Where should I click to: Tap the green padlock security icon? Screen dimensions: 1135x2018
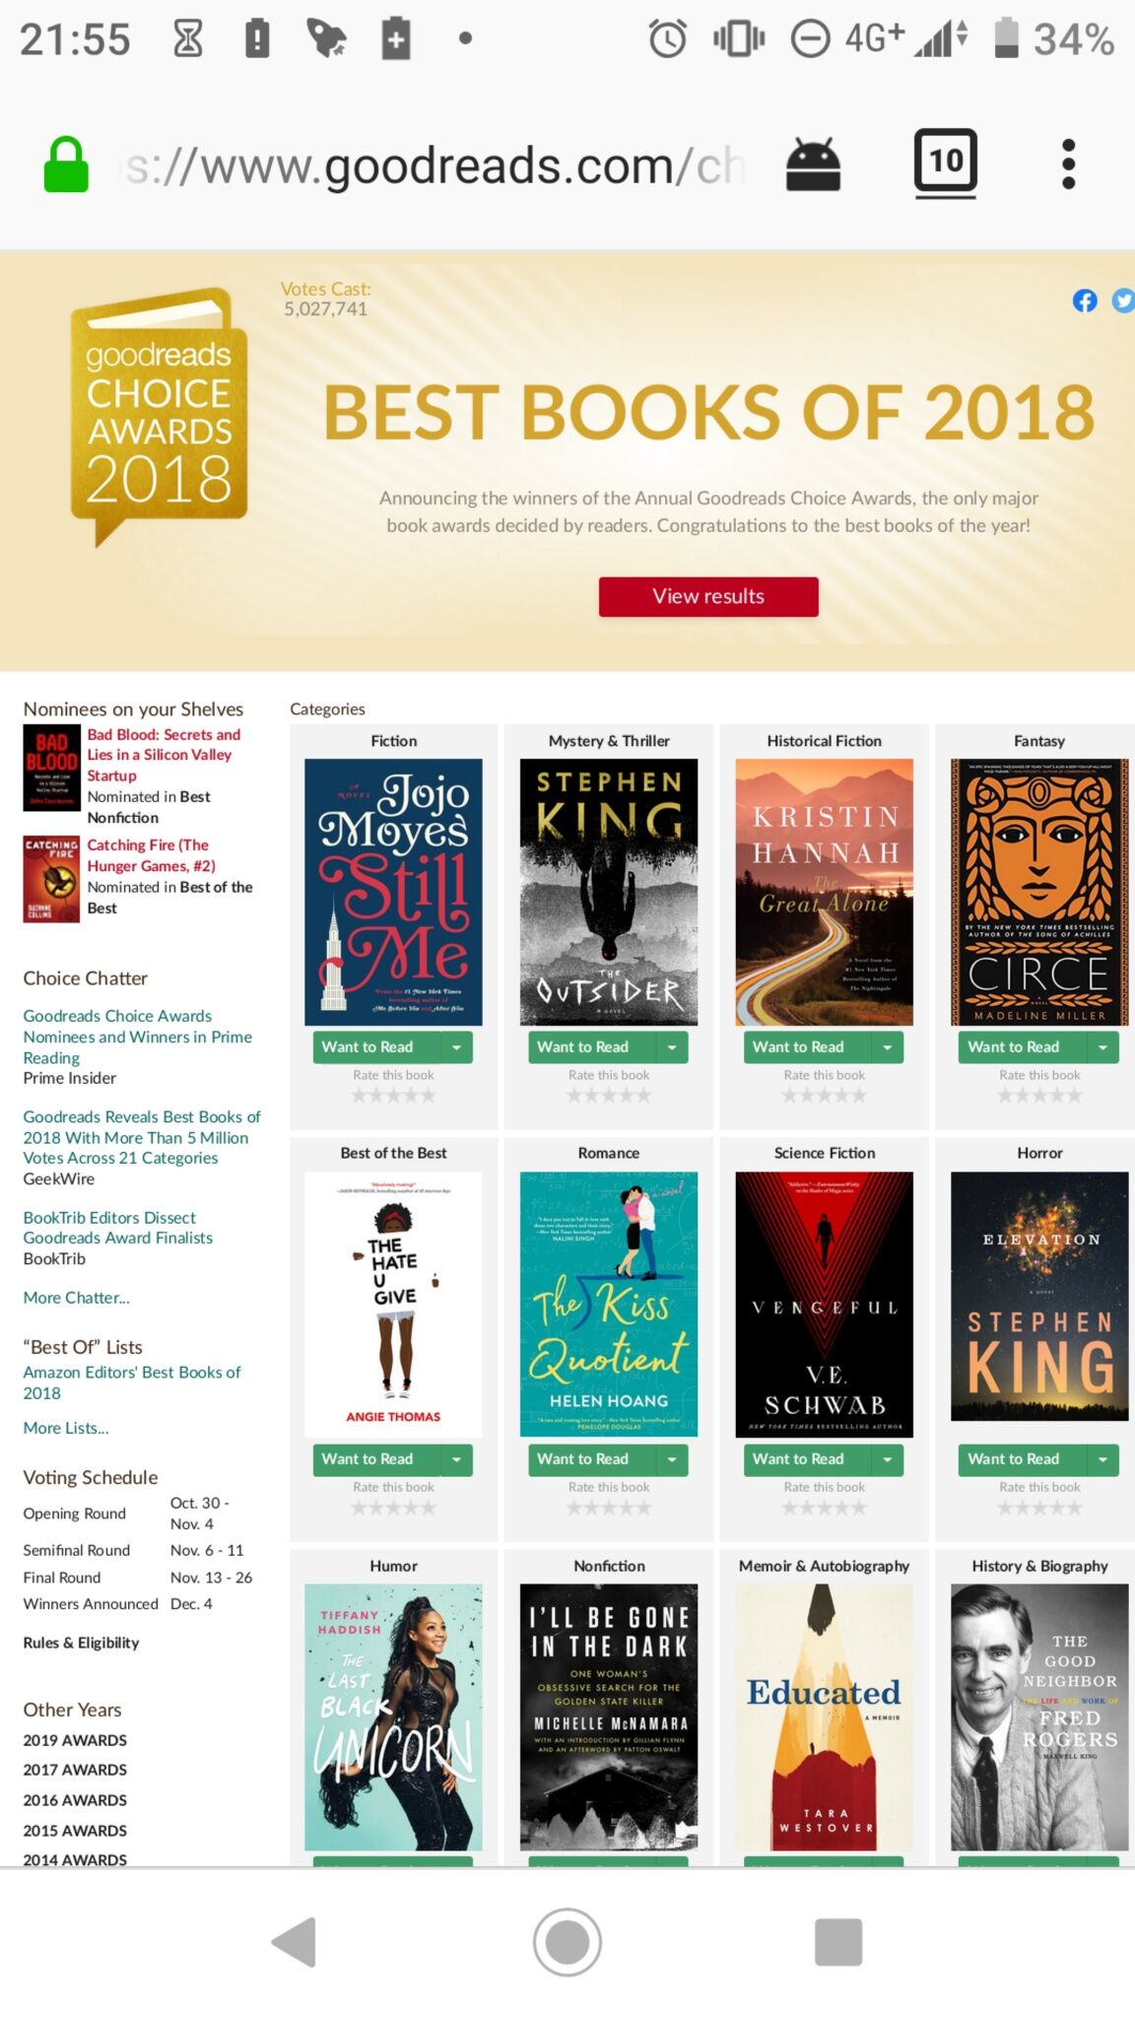click(66, 164)
